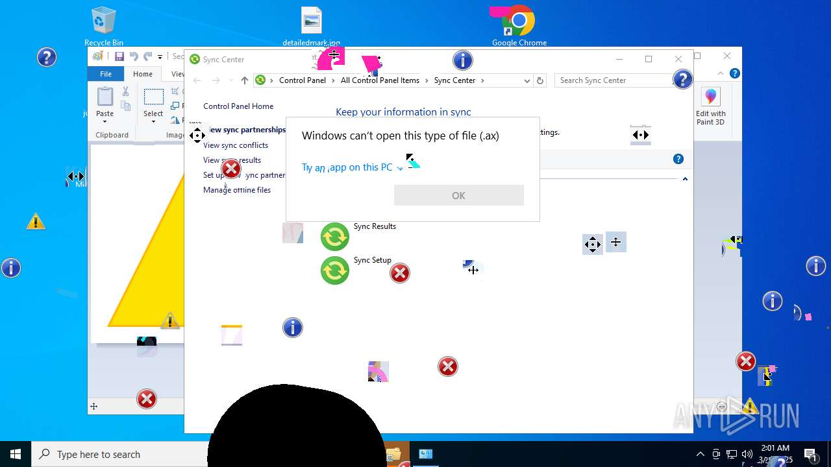Click the taskbar search box

[120, 454]
